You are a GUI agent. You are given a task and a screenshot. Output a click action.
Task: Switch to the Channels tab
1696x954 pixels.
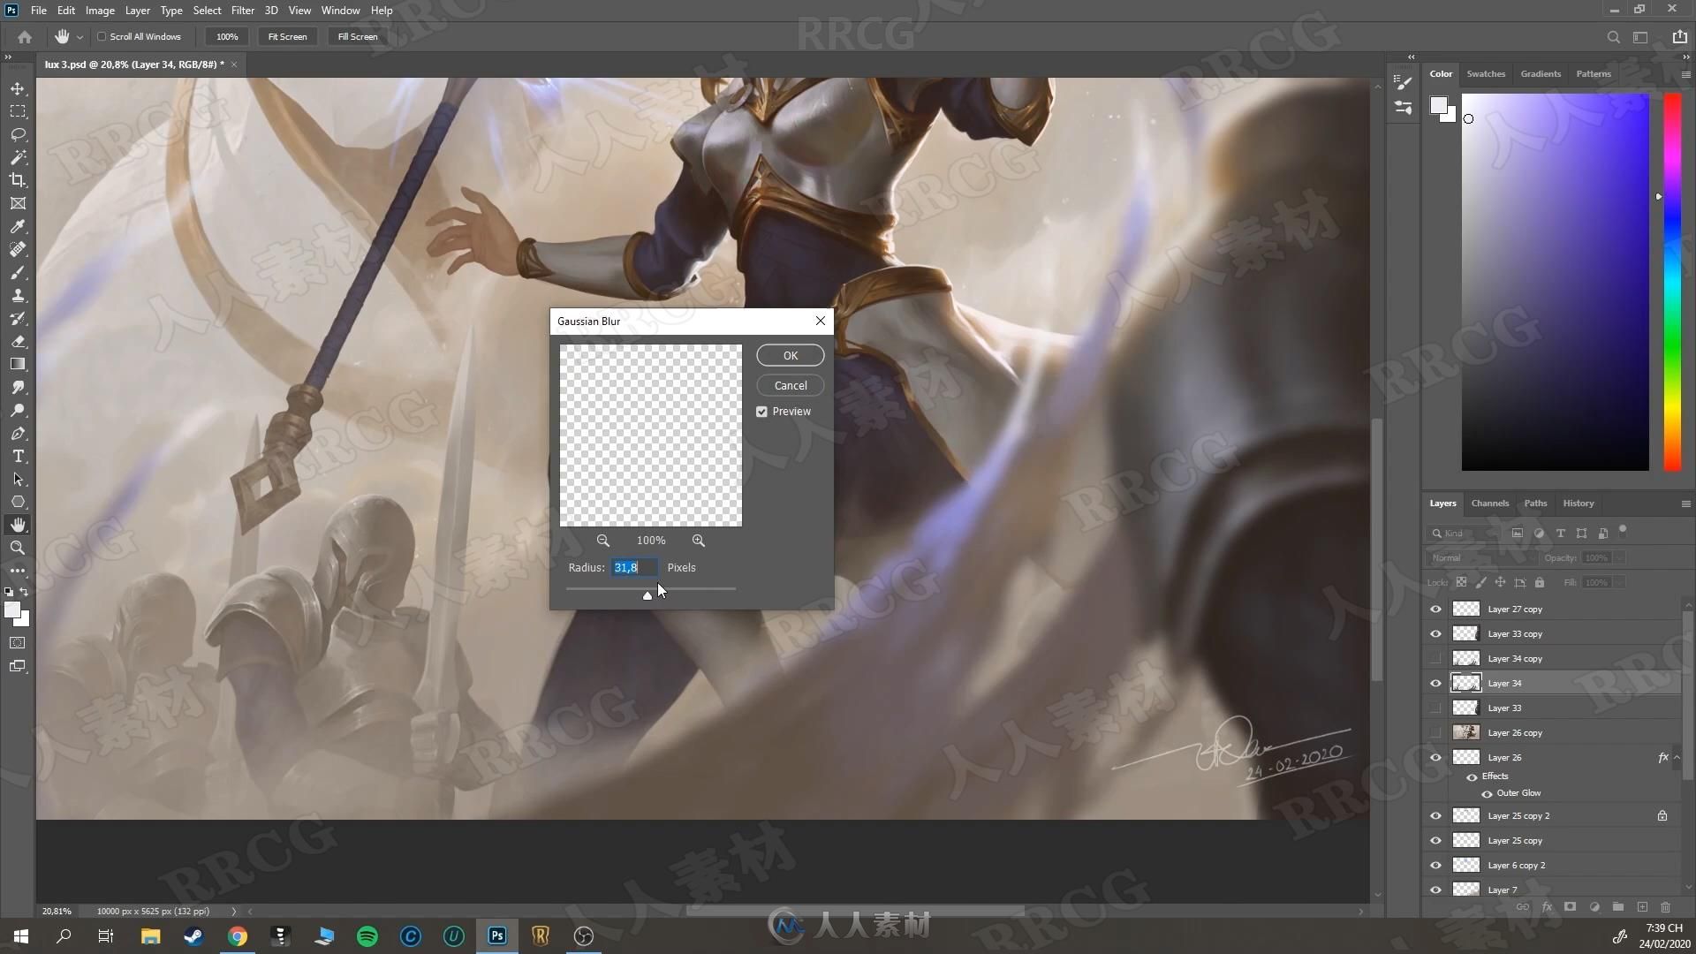(1489, 503)
